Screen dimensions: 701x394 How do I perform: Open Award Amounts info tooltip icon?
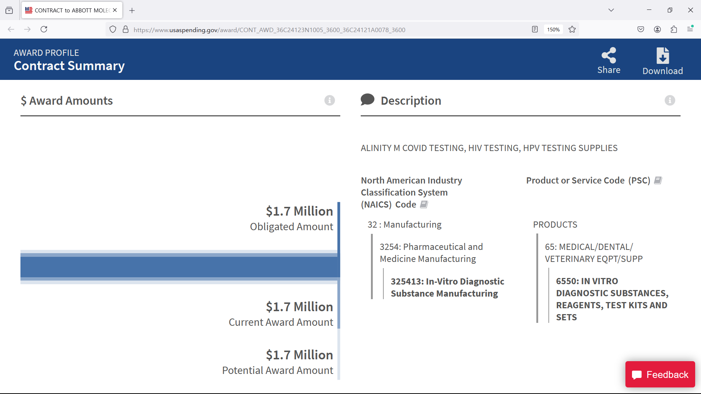329,100
